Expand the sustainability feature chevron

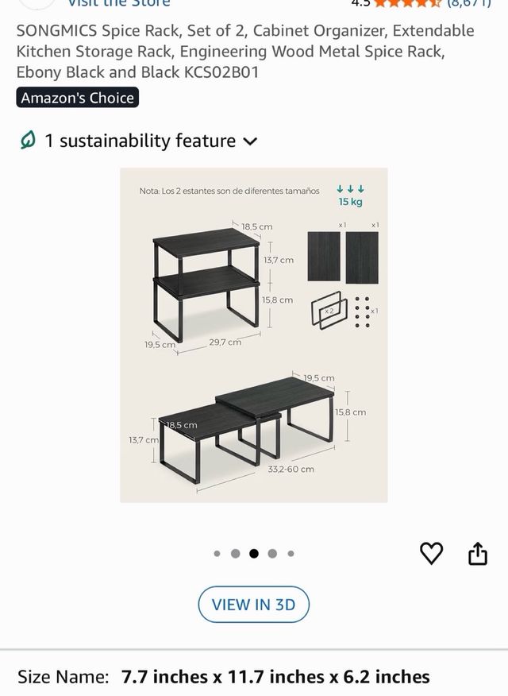click(250, 141)
